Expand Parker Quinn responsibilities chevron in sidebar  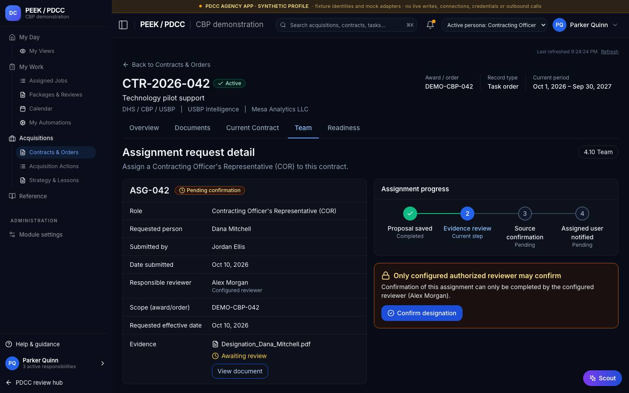[103, 363]
